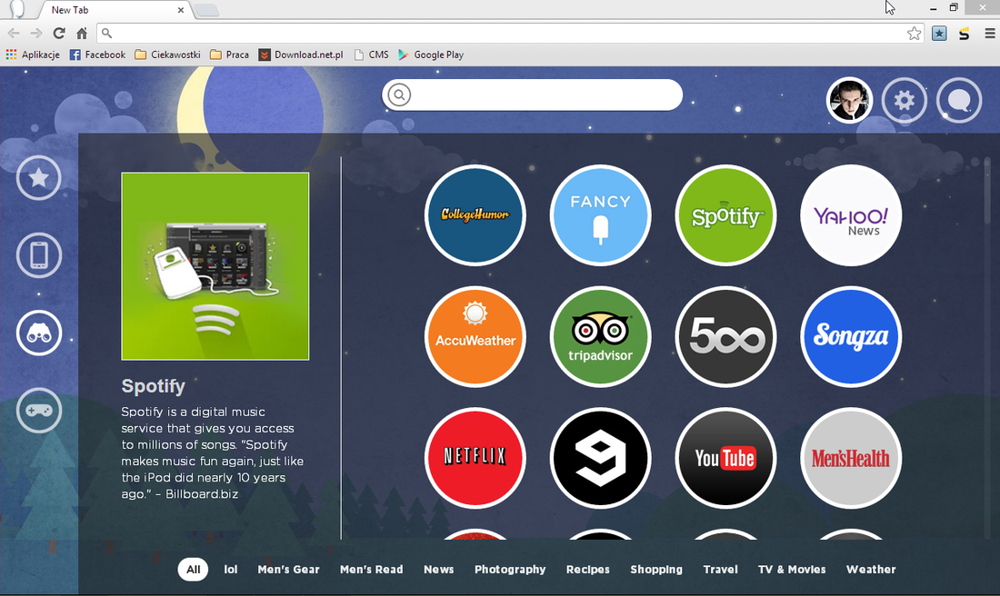Filter apps by Shopping
1000x596 pixels.
pyautogui.click(x=656, y=570)
